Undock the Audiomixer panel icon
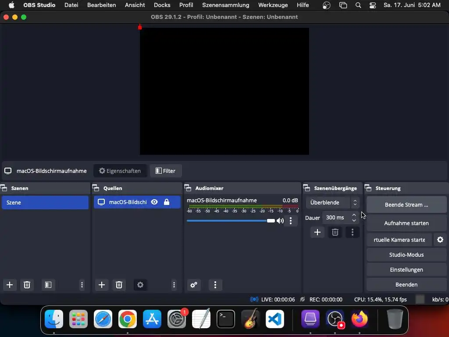 pos(188,188)
